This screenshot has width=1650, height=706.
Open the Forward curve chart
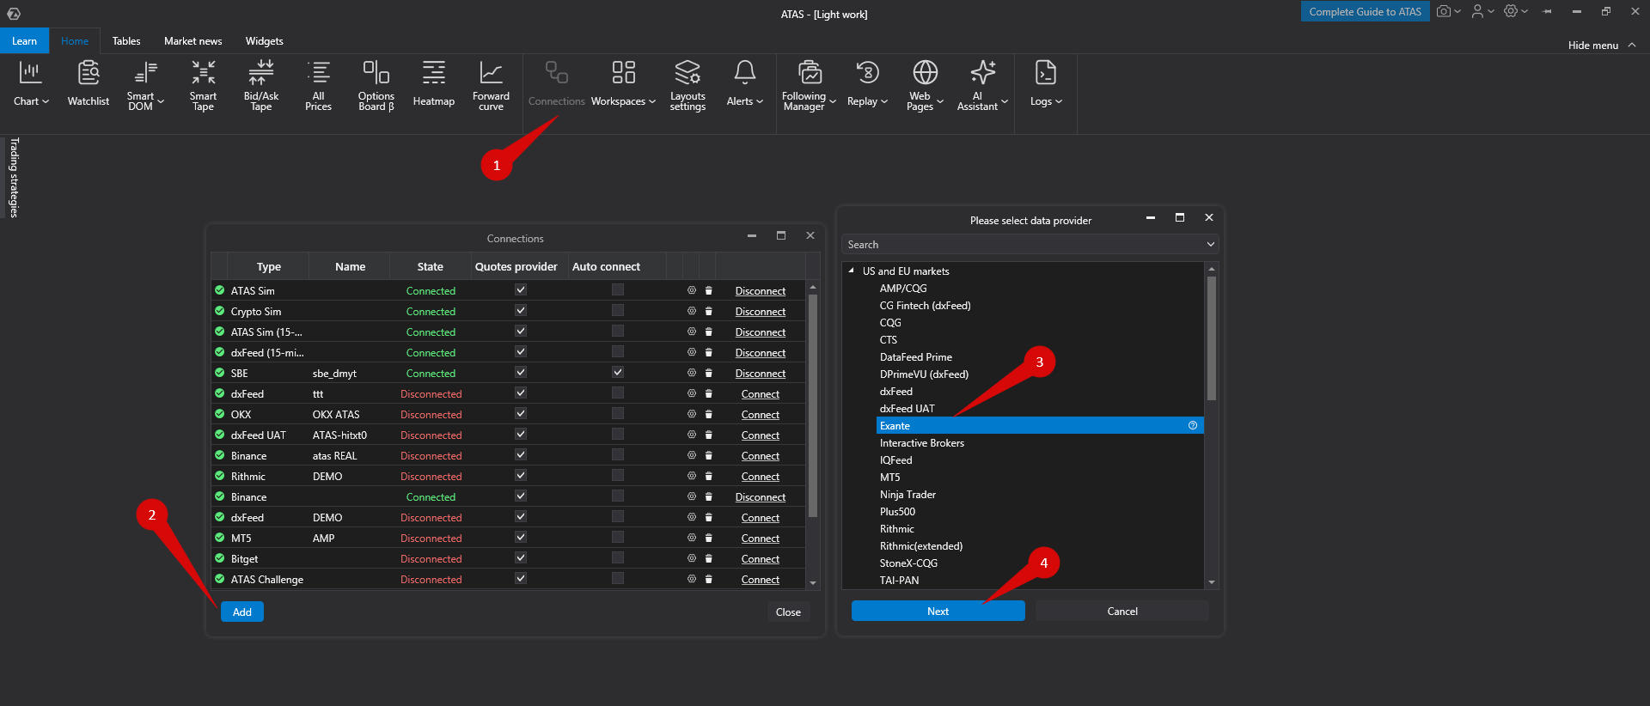tap(491, 84)
